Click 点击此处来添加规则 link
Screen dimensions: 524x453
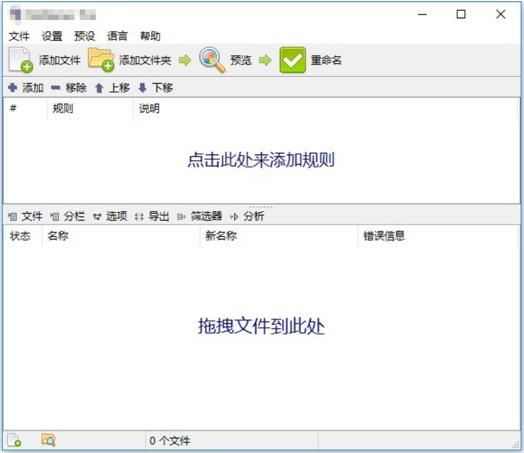261,159
